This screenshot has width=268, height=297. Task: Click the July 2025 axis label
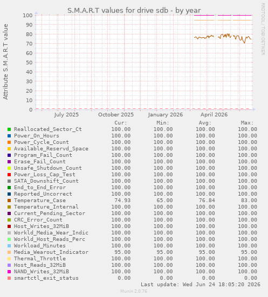coord(66,115)
